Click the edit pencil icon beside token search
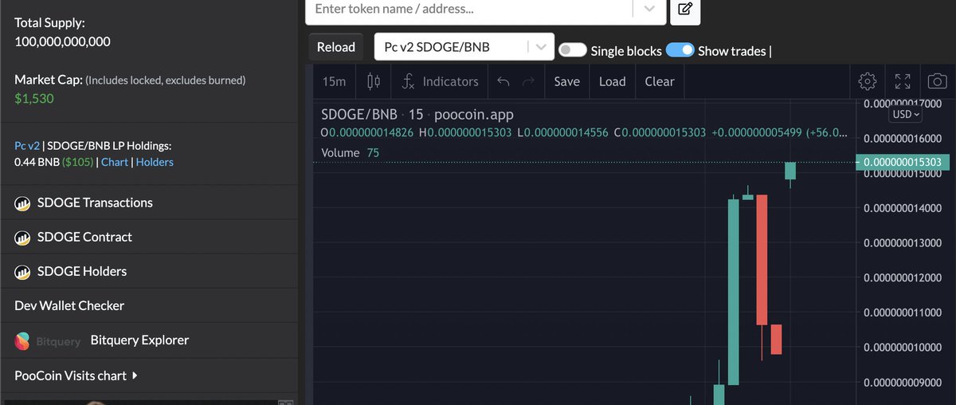Image resolution: width=956 pixels, height=405 pixels. (684, 10)
